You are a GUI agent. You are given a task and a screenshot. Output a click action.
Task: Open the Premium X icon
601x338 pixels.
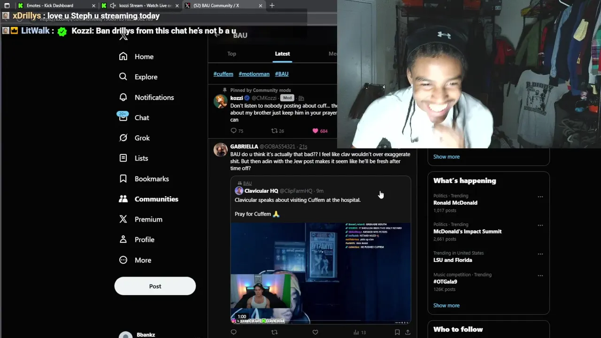point(123,219)
